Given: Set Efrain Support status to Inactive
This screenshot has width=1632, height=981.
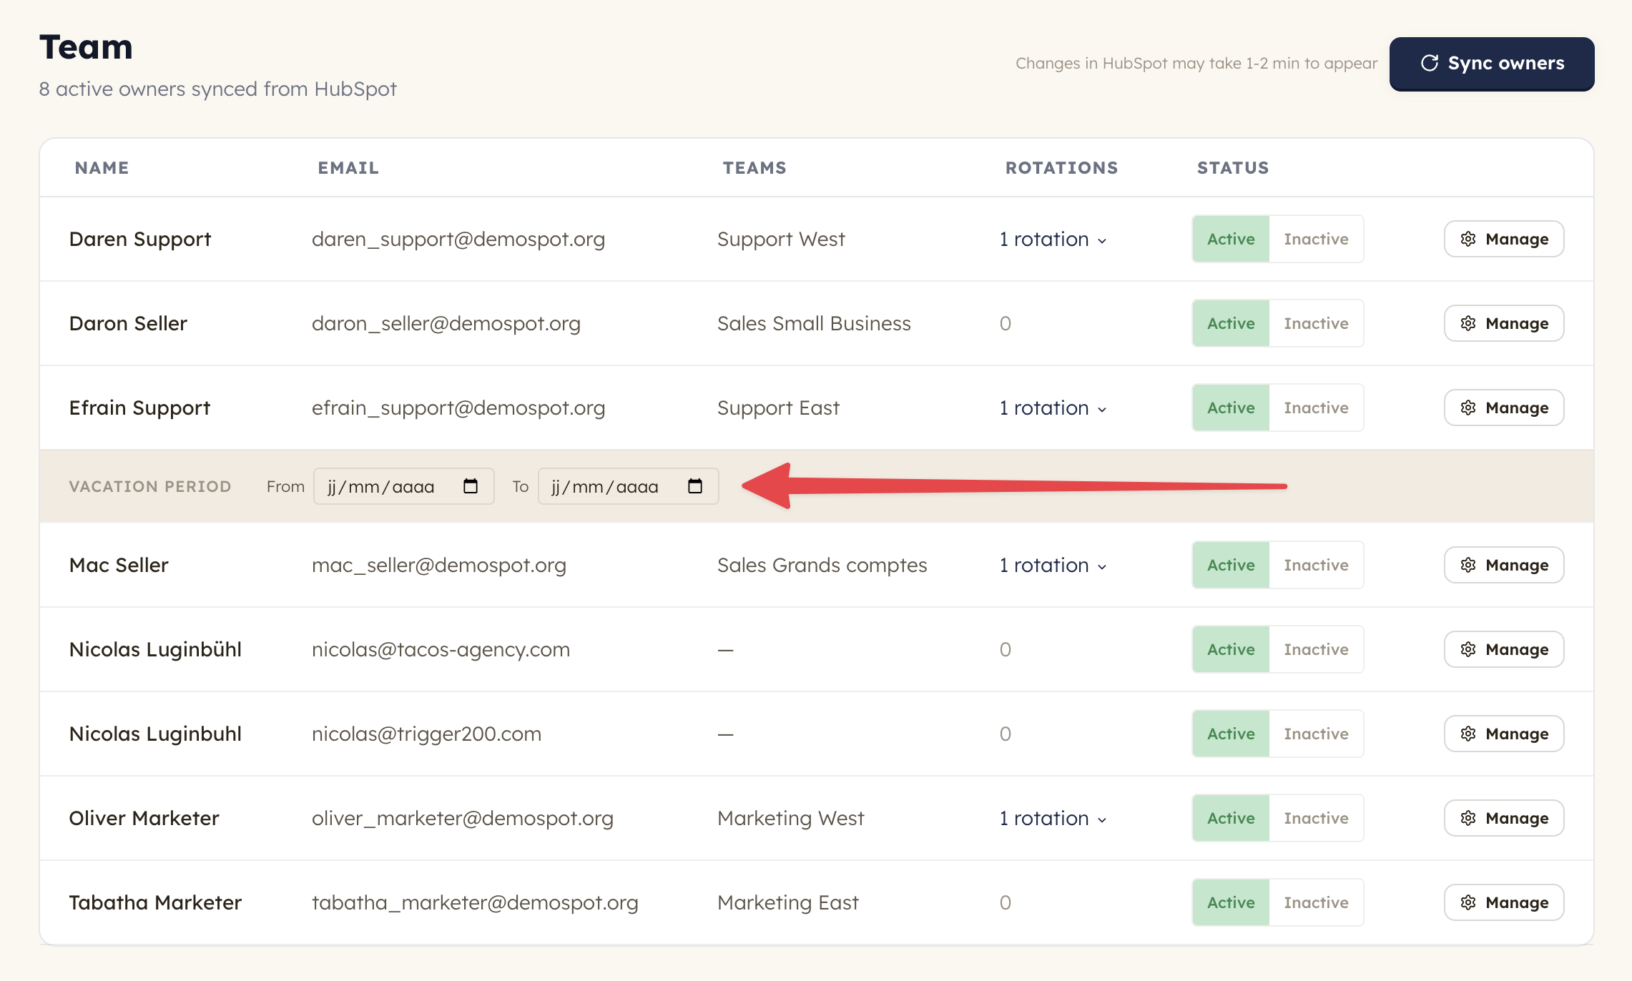Looking at the screenshot, I should click(1316, 408).
